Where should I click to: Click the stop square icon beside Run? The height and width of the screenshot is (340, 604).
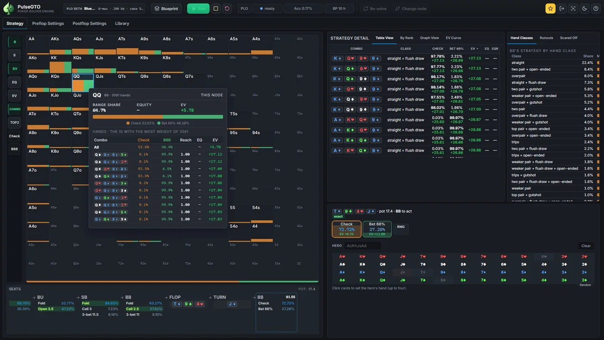(216, 9)
